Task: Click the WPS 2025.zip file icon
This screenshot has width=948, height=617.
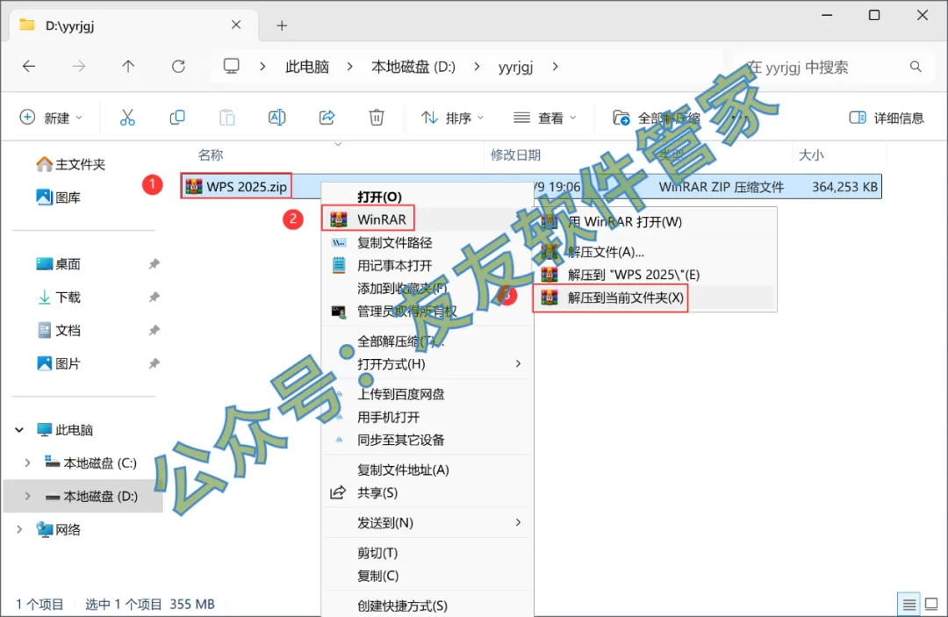Action: point(194,186)
